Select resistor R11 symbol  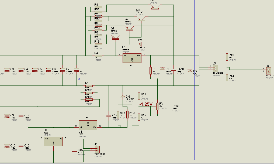tap(139, 96)
